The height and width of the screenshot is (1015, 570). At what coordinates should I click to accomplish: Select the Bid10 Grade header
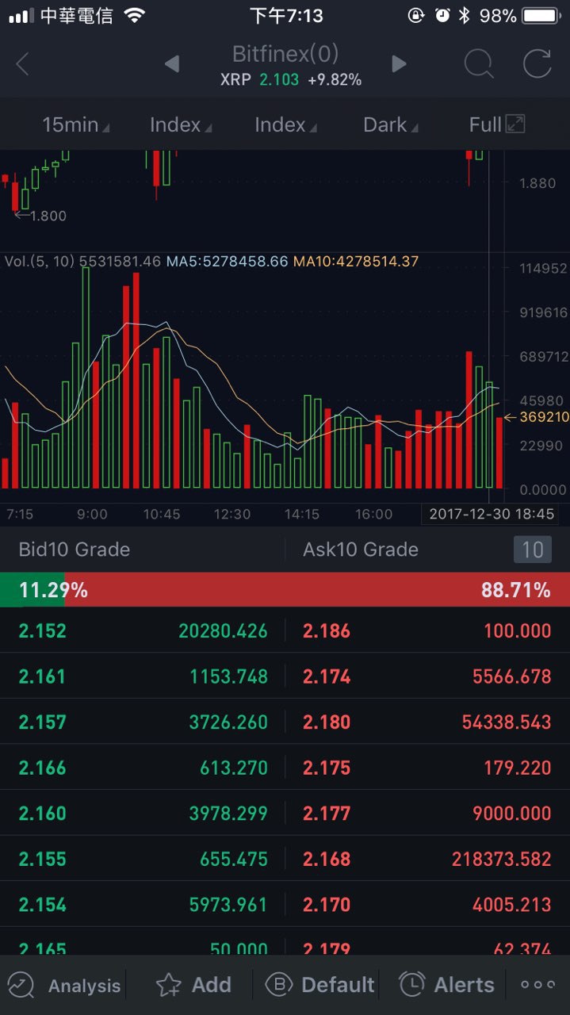(x=74, y=550)
